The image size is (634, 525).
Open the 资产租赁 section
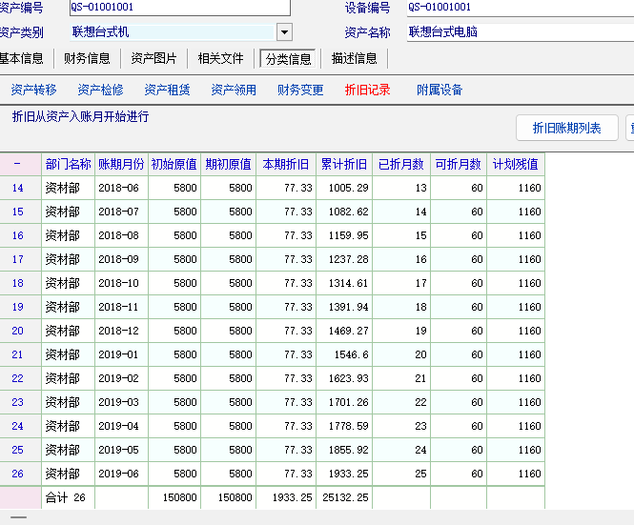pos(167,91)
